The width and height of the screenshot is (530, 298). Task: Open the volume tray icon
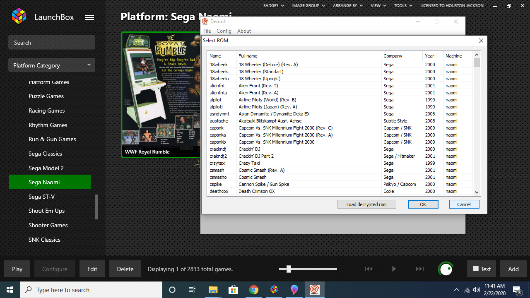pos(477,290)
